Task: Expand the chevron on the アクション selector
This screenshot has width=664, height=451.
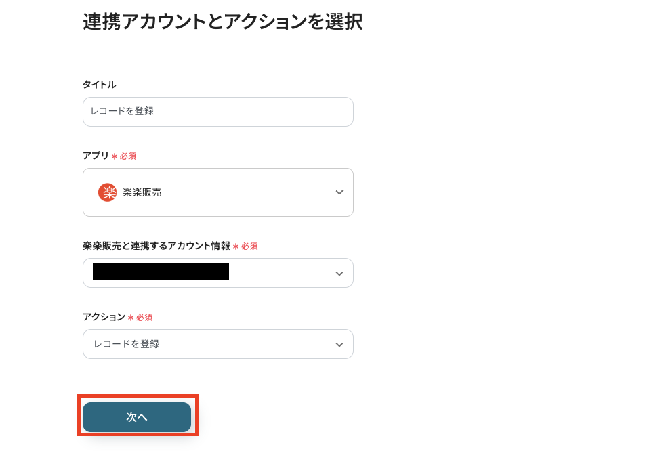Action: pos(339,344)
